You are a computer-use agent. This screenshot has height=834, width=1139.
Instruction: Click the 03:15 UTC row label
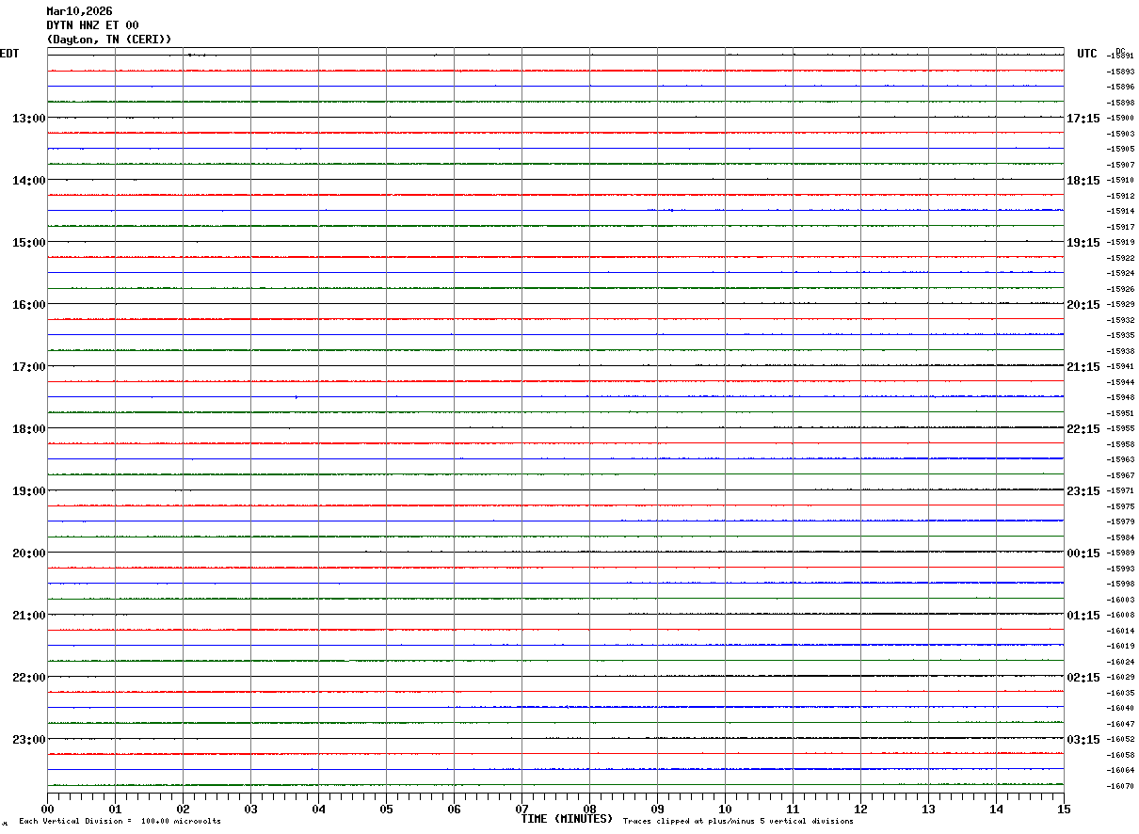[x=1083, y=740]
